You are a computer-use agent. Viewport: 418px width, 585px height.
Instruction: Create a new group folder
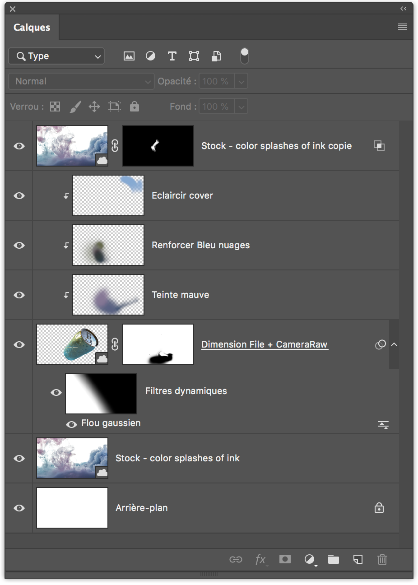click(334, 560)
